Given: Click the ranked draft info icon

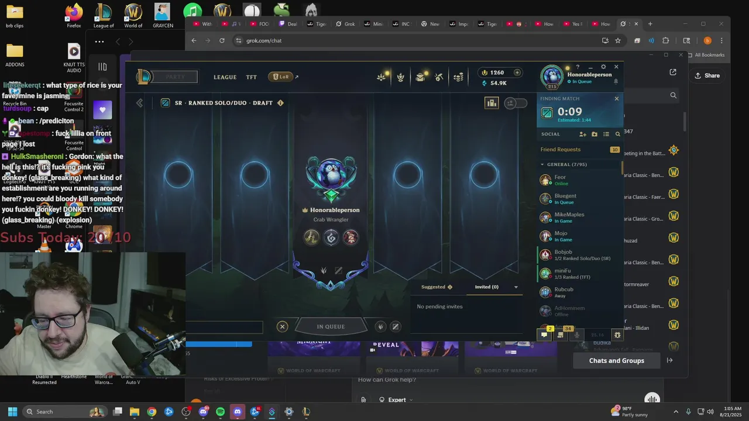Looking at the screenshot, I should [x=280, y=103].
